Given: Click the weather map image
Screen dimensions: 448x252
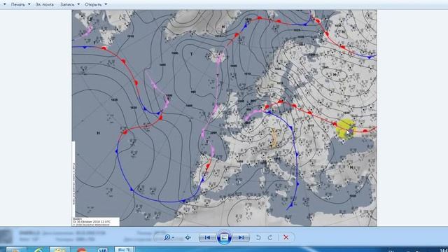Looking at the screenshot, I should tap(224, 118).
